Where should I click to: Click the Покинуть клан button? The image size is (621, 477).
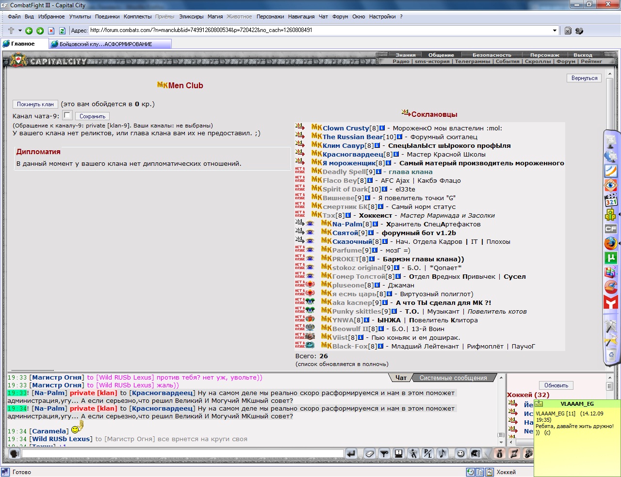tap(35, 104)
